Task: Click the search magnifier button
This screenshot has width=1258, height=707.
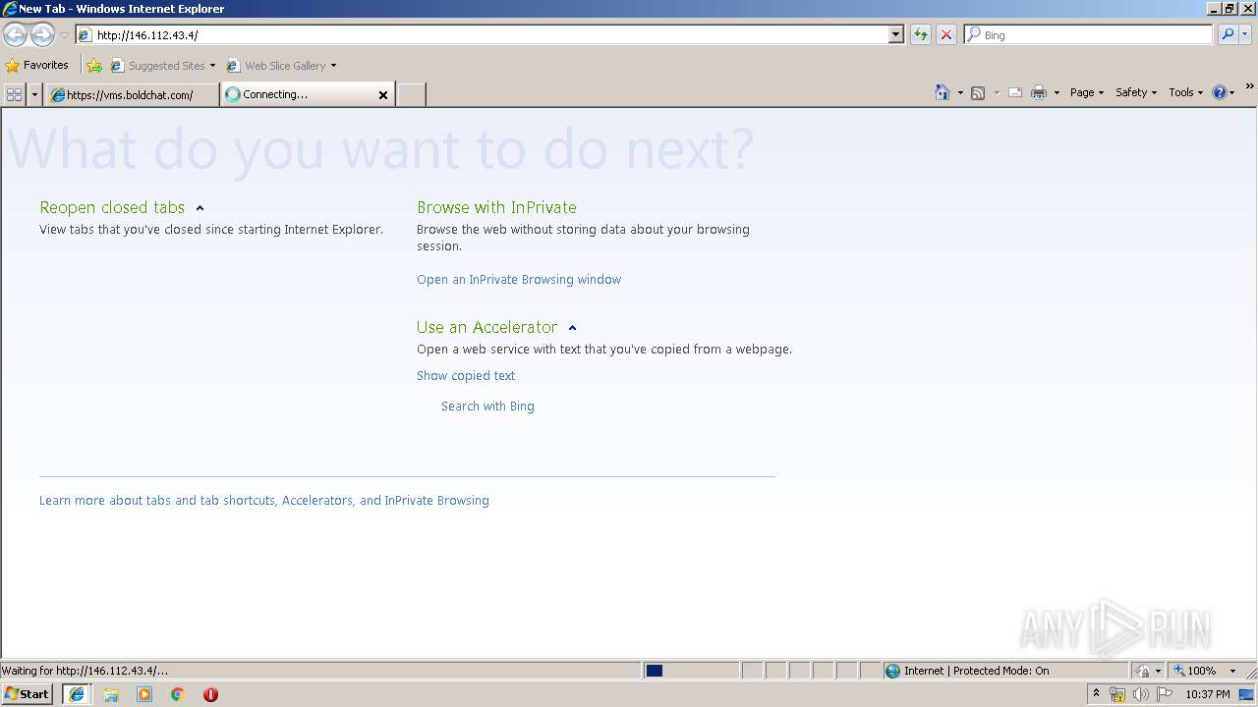Action: 1228,35
